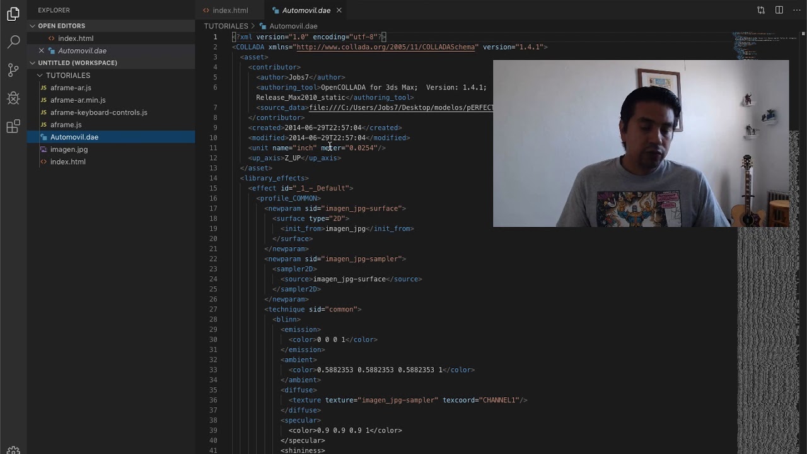Click the Open Changes compare icon
The height and width of the screenshot is (454, 807).
point(761,10)
